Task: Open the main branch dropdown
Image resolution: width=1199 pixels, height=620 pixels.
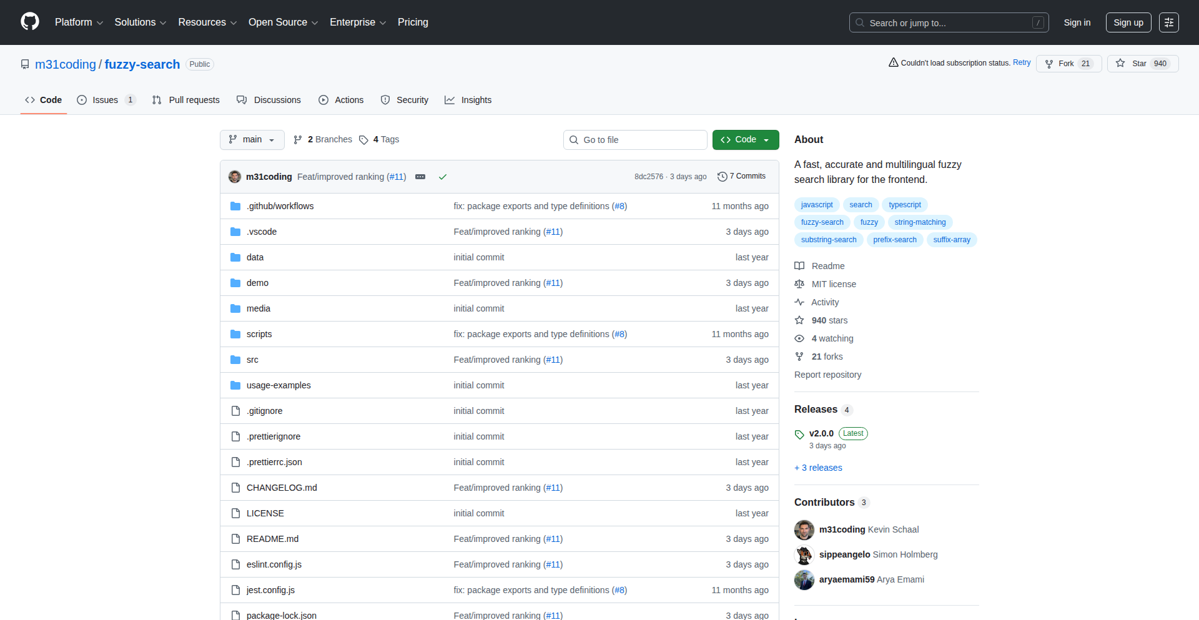Action: click(252, 140)
